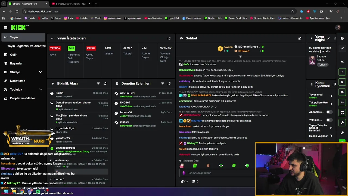Open Yapay Zeka ile Sohbet Denetimi external link

(x=331, y=128)
